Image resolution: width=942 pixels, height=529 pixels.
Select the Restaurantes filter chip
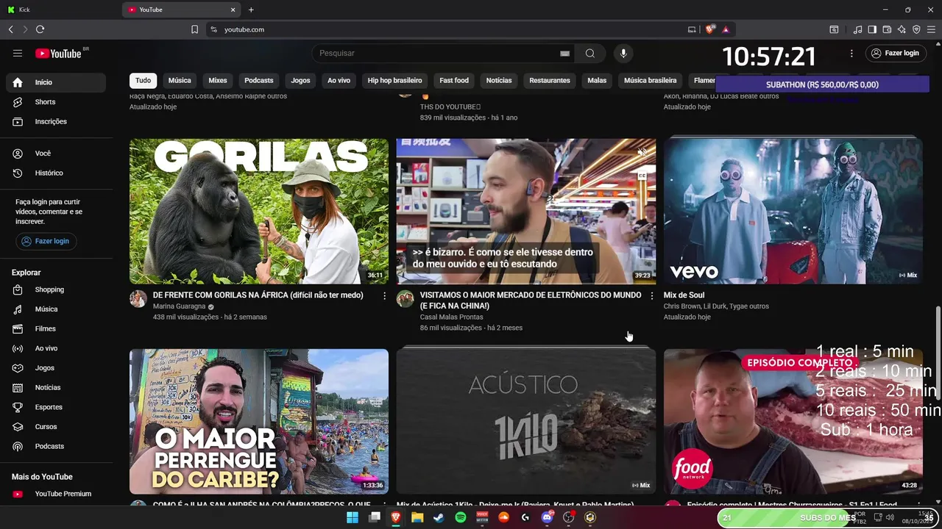tap(550, 80)
